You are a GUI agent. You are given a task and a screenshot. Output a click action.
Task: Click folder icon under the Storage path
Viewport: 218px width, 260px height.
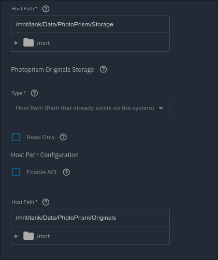click(28, 42)
